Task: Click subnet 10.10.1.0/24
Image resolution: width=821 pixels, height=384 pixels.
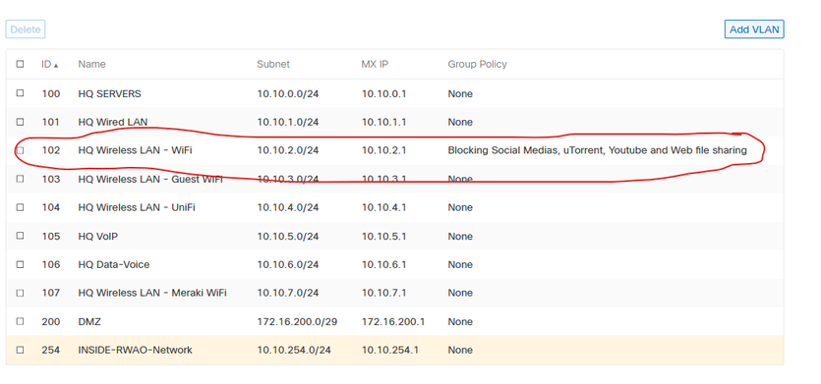Action: point(287,123)
